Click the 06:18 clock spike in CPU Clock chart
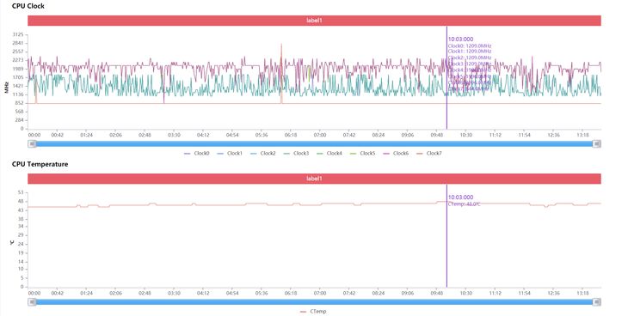Viewport: 628px width, 316px height. 281,72
